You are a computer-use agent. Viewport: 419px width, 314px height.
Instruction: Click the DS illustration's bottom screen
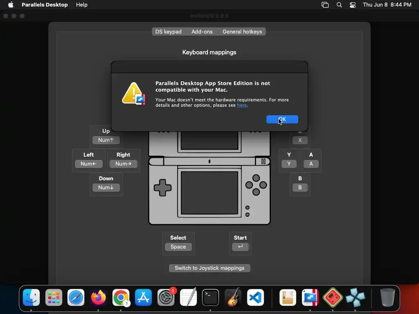click(x=209, y=193)
